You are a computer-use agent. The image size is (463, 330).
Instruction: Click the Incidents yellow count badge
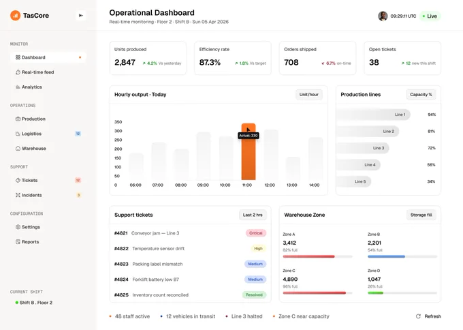click(x=78, y=195)
